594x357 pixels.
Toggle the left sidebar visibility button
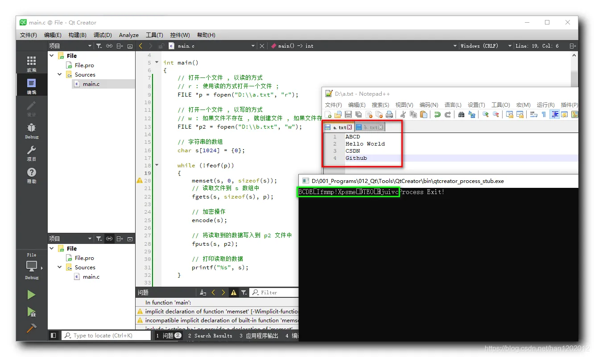point(53,336)
